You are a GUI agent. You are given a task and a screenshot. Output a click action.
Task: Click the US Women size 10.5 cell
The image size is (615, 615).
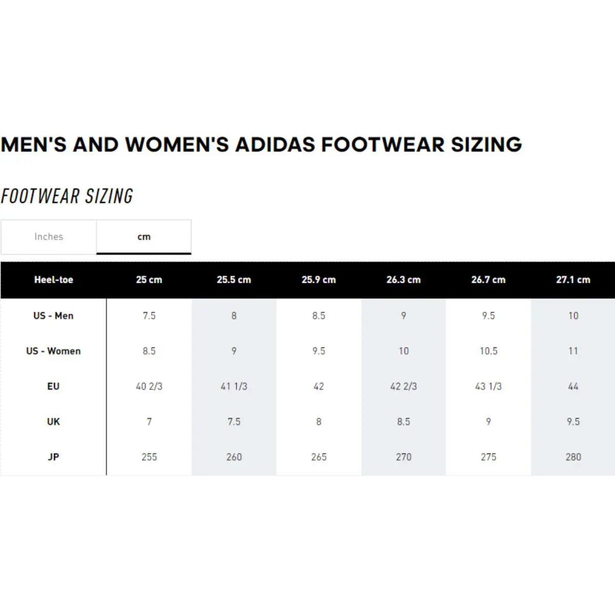point(488,351)
